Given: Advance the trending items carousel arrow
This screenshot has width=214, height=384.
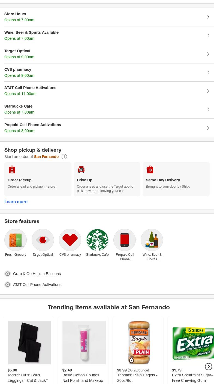Looking at the screenshot, I should 209,367.
